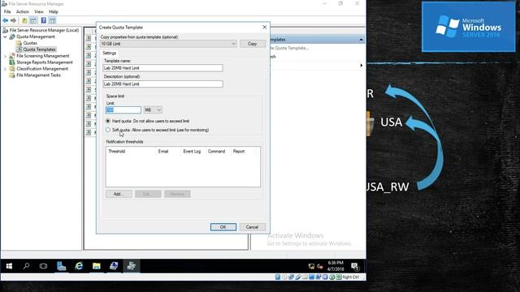Image resolution: width=520 pixels, height=292 pixels.
Task: Select the Hard quota radio button
Action: (108, 121)
